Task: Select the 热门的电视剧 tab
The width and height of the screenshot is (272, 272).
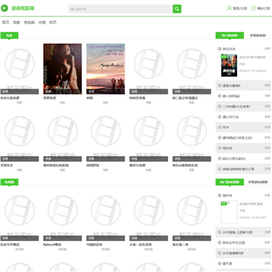Action: click(x=230, y=182)
